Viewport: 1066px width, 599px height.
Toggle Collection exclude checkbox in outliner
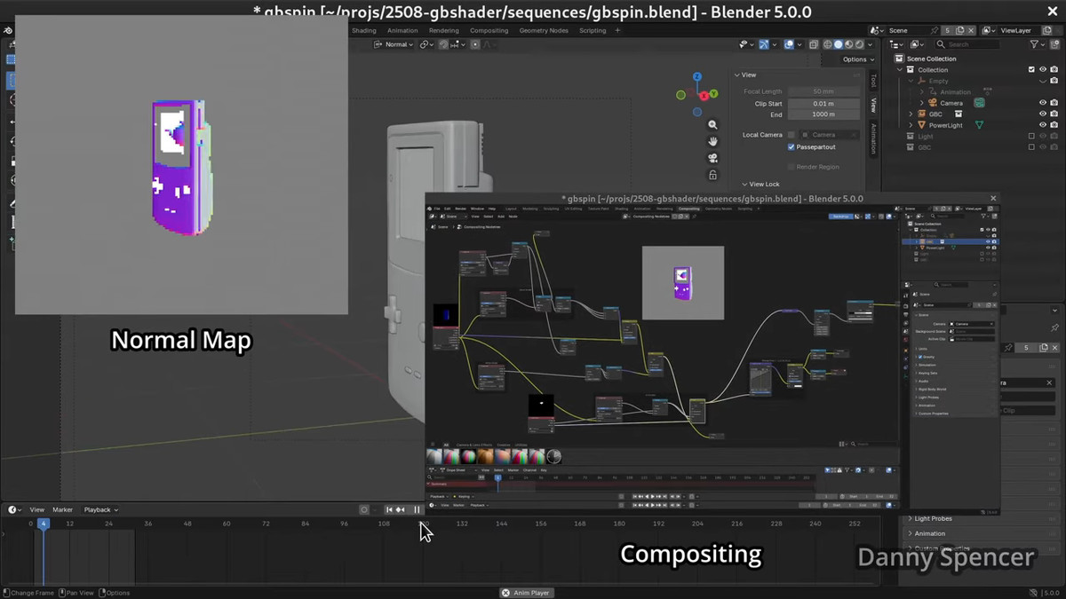1031,69
